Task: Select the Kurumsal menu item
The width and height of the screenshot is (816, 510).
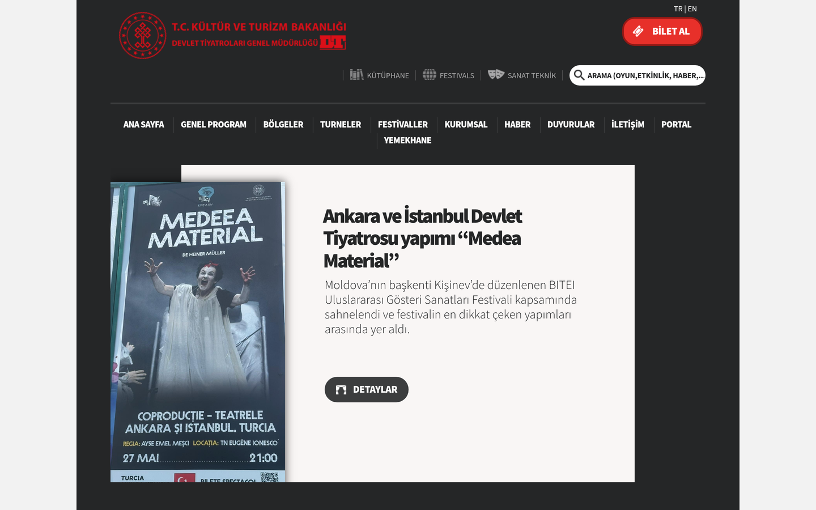Action: (466, 125)
